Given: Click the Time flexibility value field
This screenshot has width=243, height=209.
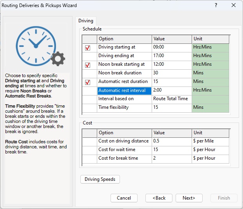Looking at the screenshot, I should pyautogui.click(x=171, y=107).
